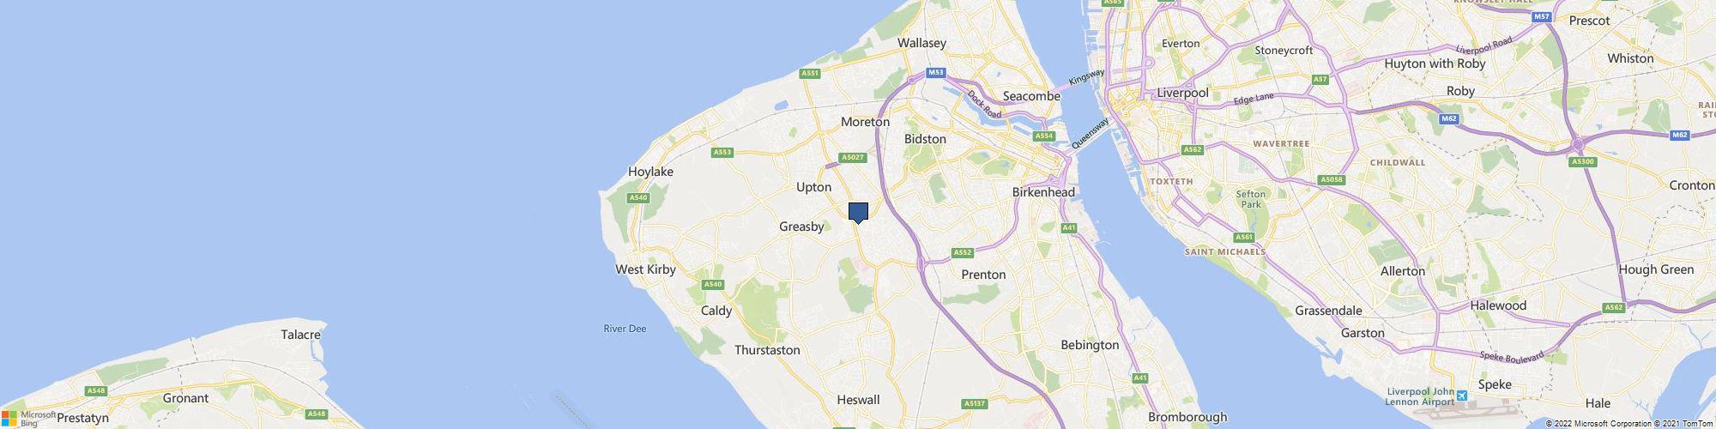
Task: Click the Birkenhead town label
Action: [x=1044, y=192]
